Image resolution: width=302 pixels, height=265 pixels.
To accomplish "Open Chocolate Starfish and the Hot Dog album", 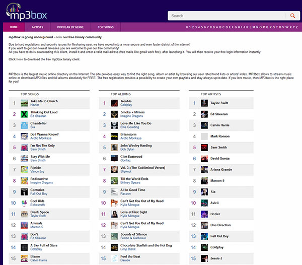I will click(x=146, y=245).
